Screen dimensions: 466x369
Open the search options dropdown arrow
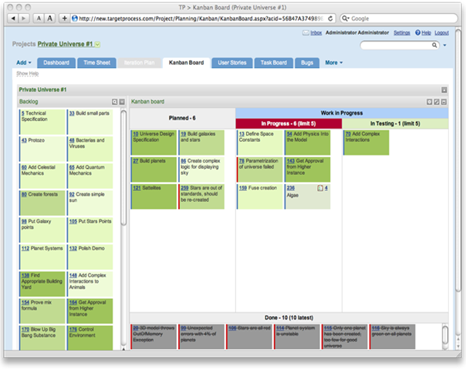pos(444,45)
